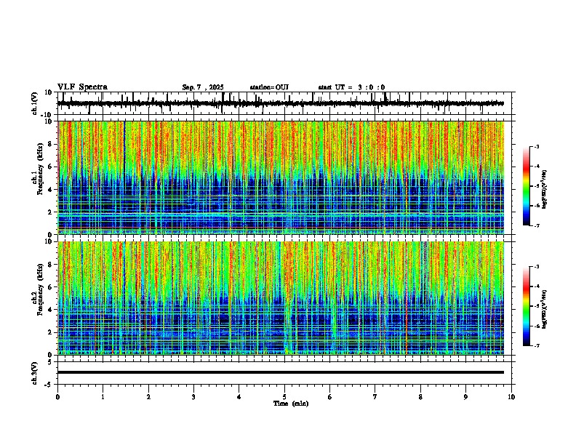Click the "6" kHz tick on ch.1 spectrogram
Viewport: 576px width, 445px height.
point(50,167)
